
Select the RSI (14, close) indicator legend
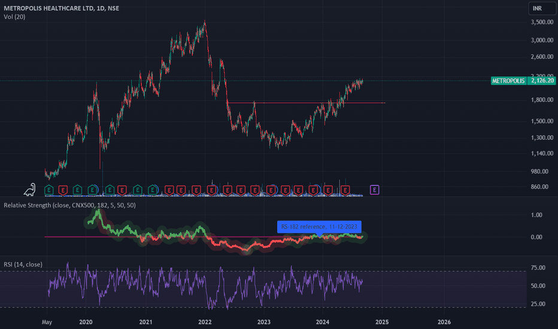point(23,264)
